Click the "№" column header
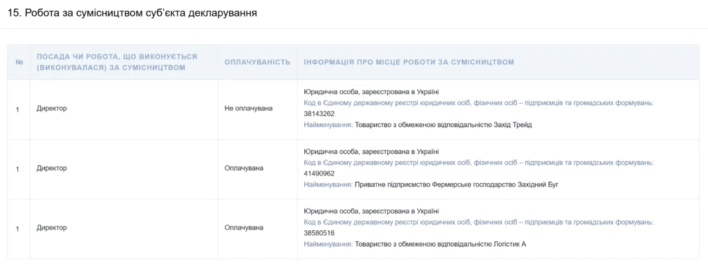 [x=19, y=62]
